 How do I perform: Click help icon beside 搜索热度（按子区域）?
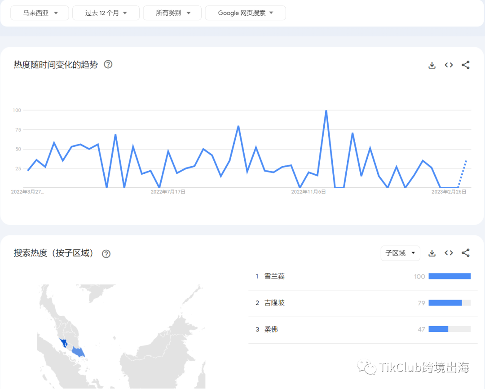click(x=106, y=254)
